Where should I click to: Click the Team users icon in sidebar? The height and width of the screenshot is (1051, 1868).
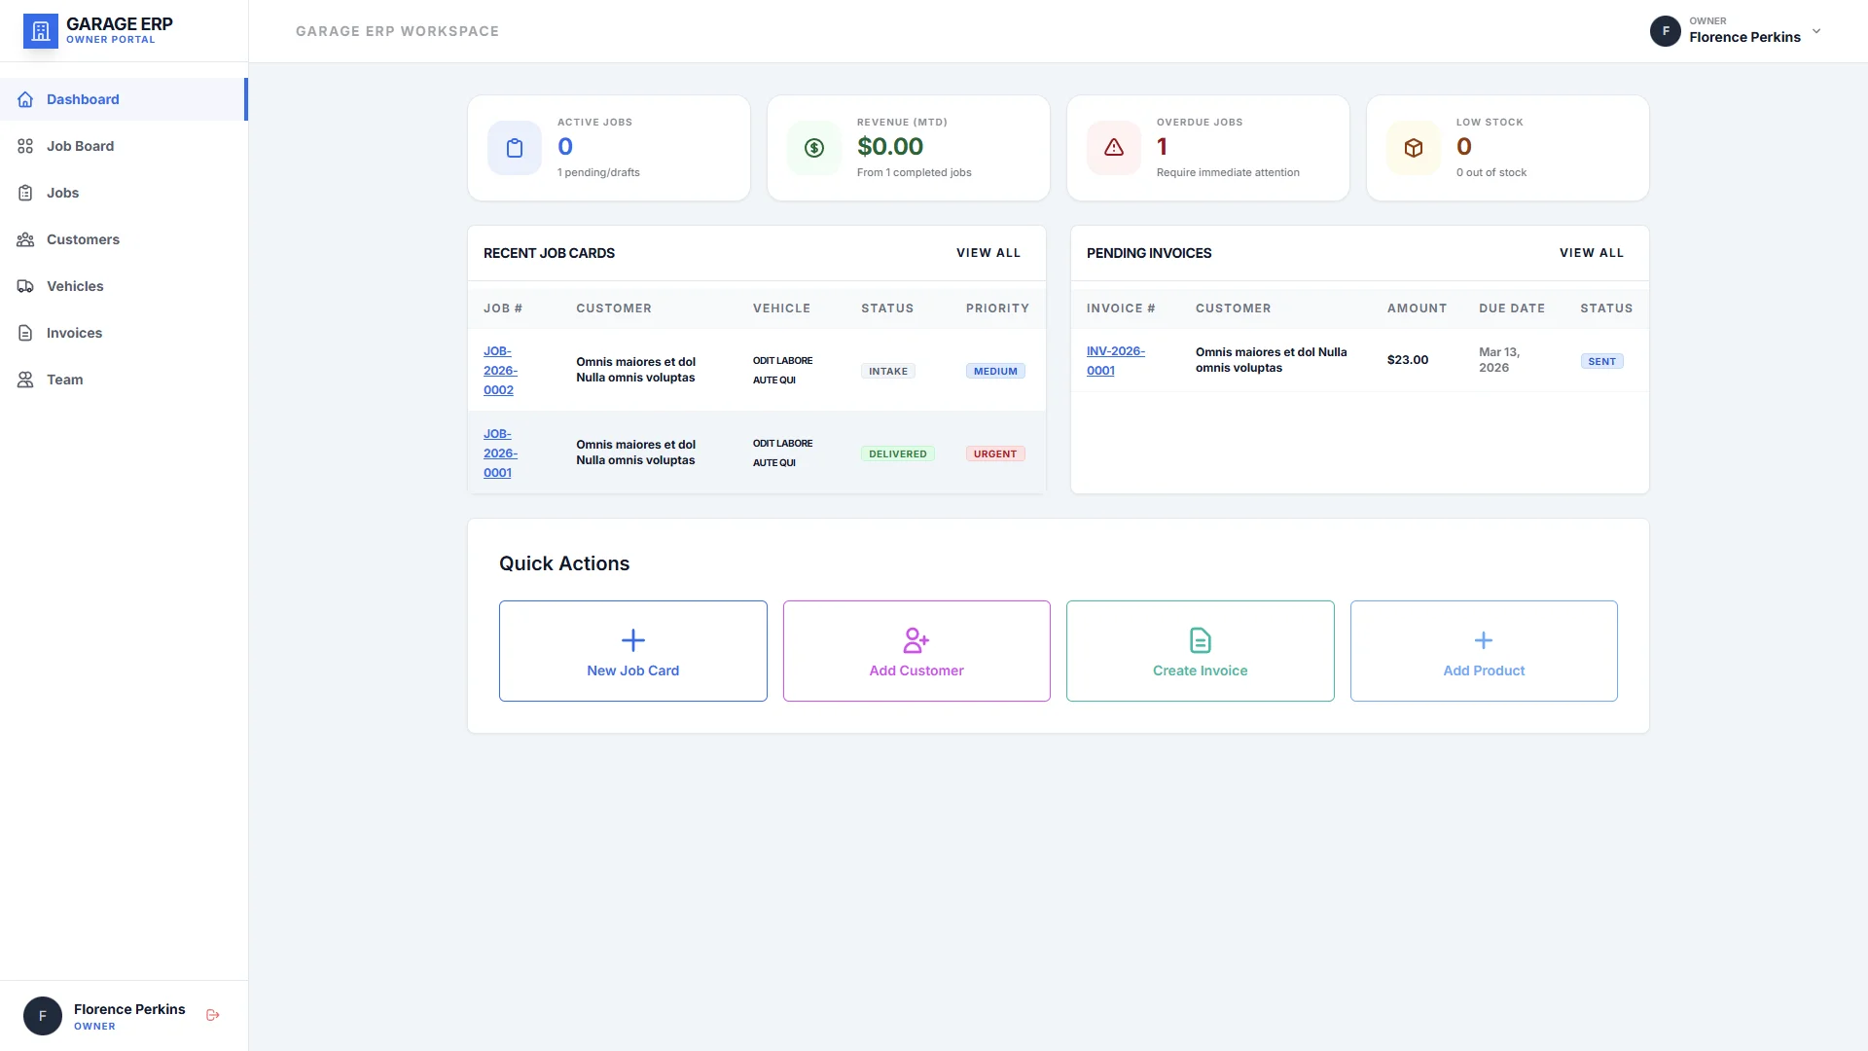[x=25, y=380]
